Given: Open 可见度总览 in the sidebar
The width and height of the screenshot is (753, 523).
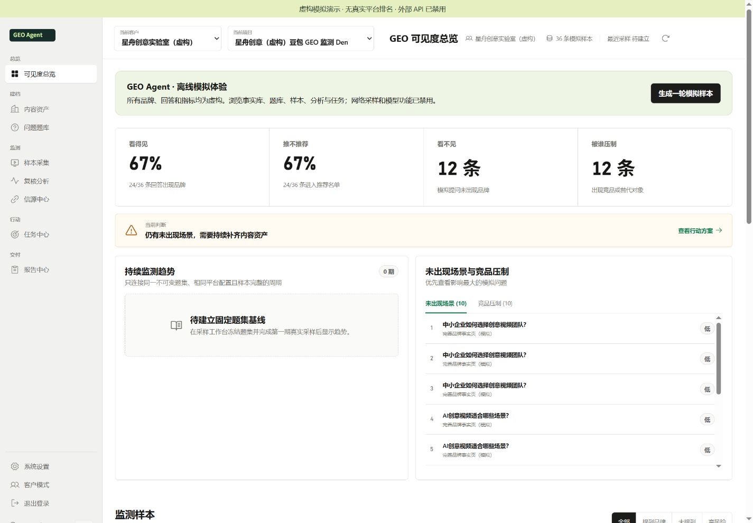Looking at the screenshot, I should pyautogui.click(x=51, y=74).
